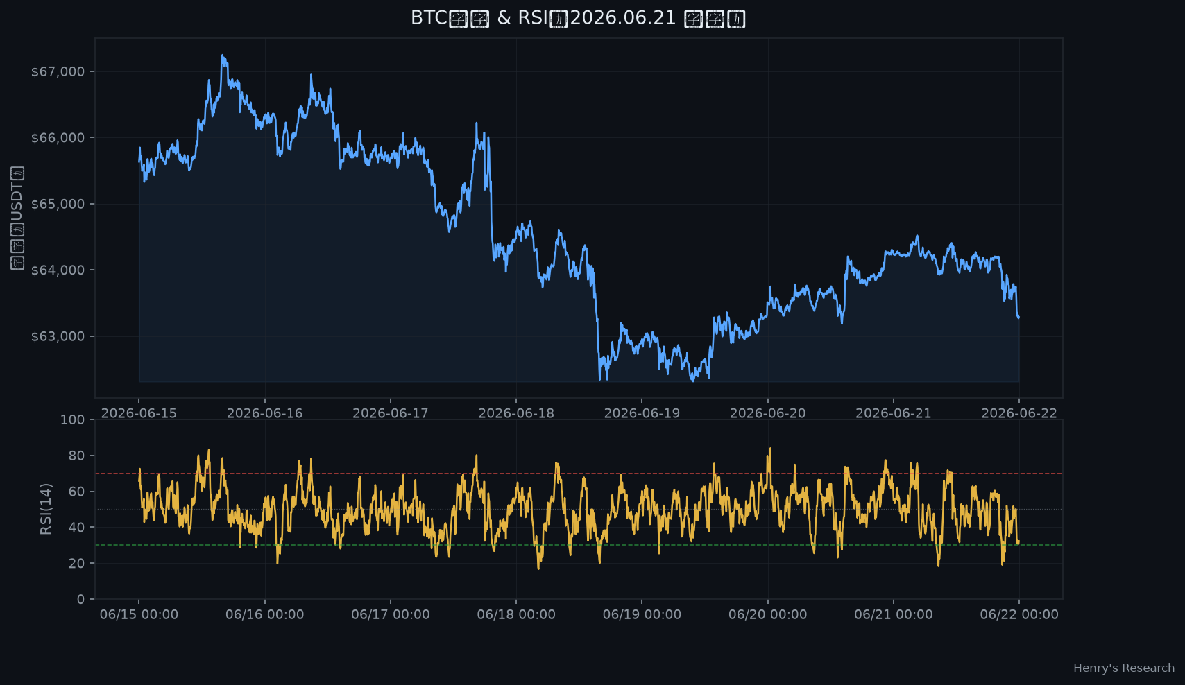Viewport: 1185px width, 685px height.
Task: Click the 2026-06-18 date label
Action: (x=516, y=413)
